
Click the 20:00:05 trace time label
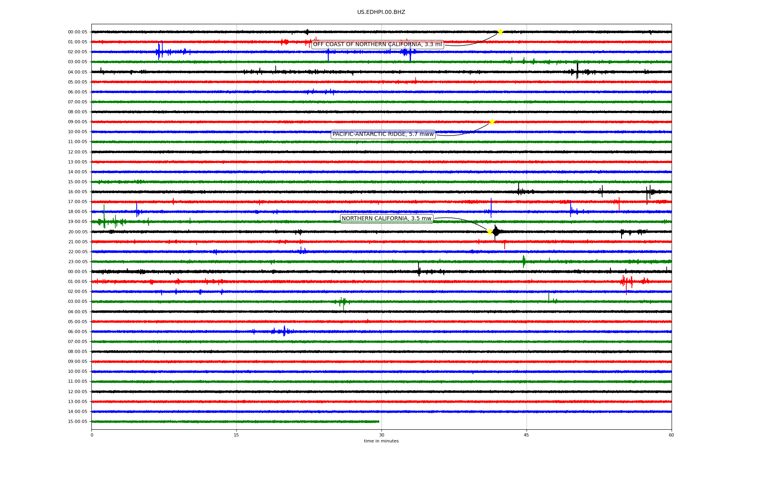[77, 232]
